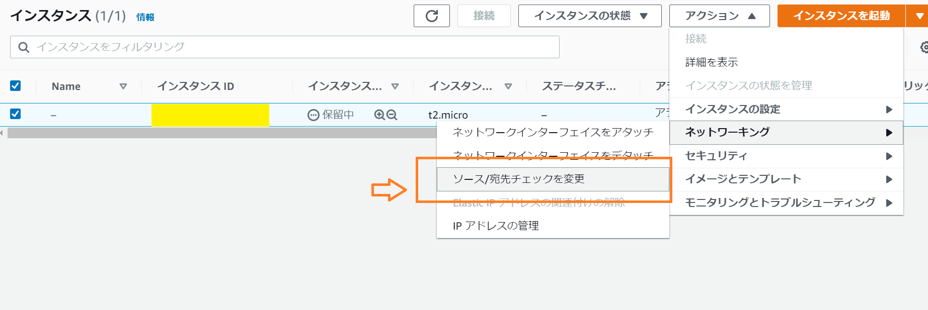Choose 詳細を表示 from action menu
This screenshot has height=310, width=928.
pyautogui.click(x=786, y=62)
